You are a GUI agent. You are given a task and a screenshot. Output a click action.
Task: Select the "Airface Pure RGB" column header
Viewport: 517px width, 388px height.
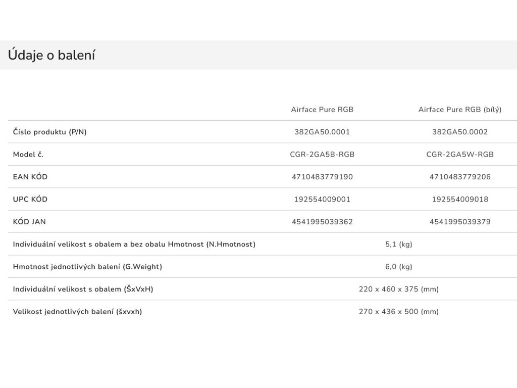click(322, 110)
